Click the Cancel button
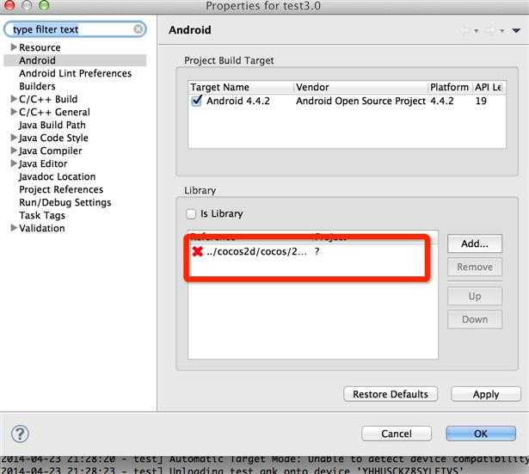Image resolution: width=529 pixels, height=474 pixels. [397, 434]
